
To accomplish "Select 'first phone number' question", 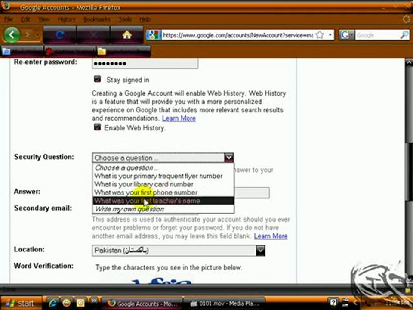I will coord(163,192).
